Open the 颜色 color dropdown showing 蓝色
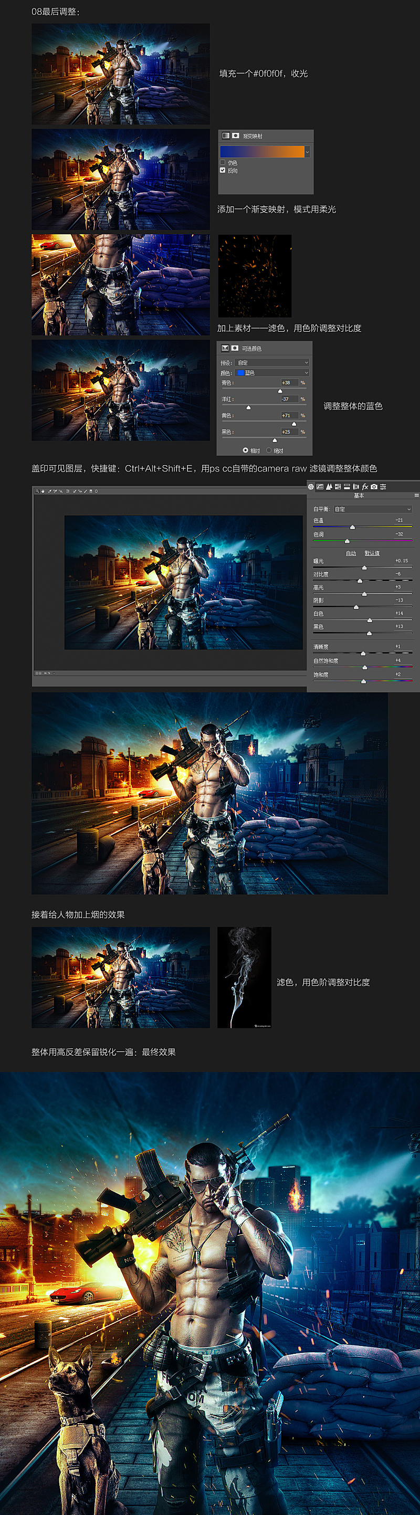The width and height of the screenshot is (420, 1515). (x=272, y=373)
